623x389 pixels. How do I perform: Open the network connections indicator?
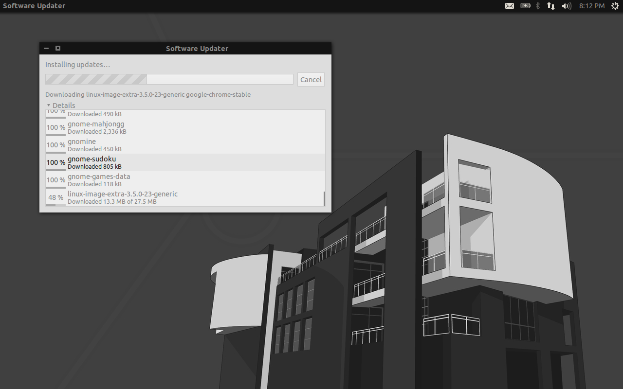[550, 6]
